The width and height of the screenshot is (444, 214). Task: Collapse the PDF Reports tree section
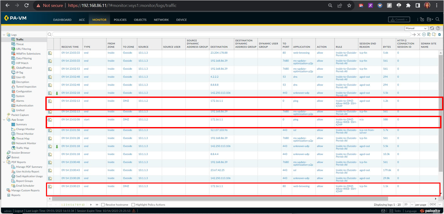(4, 162)
